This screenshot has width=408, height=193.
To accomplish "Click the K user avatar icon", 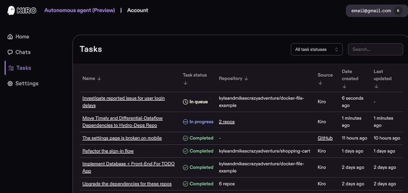I will [398, 11].
